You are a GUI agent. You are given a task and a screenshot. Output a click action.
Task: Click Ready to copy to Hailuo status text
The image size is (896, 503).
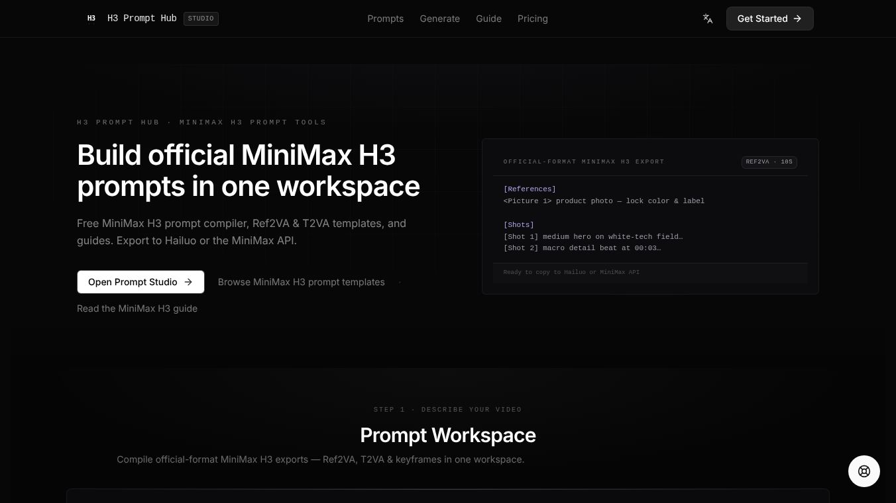(571, 272)
